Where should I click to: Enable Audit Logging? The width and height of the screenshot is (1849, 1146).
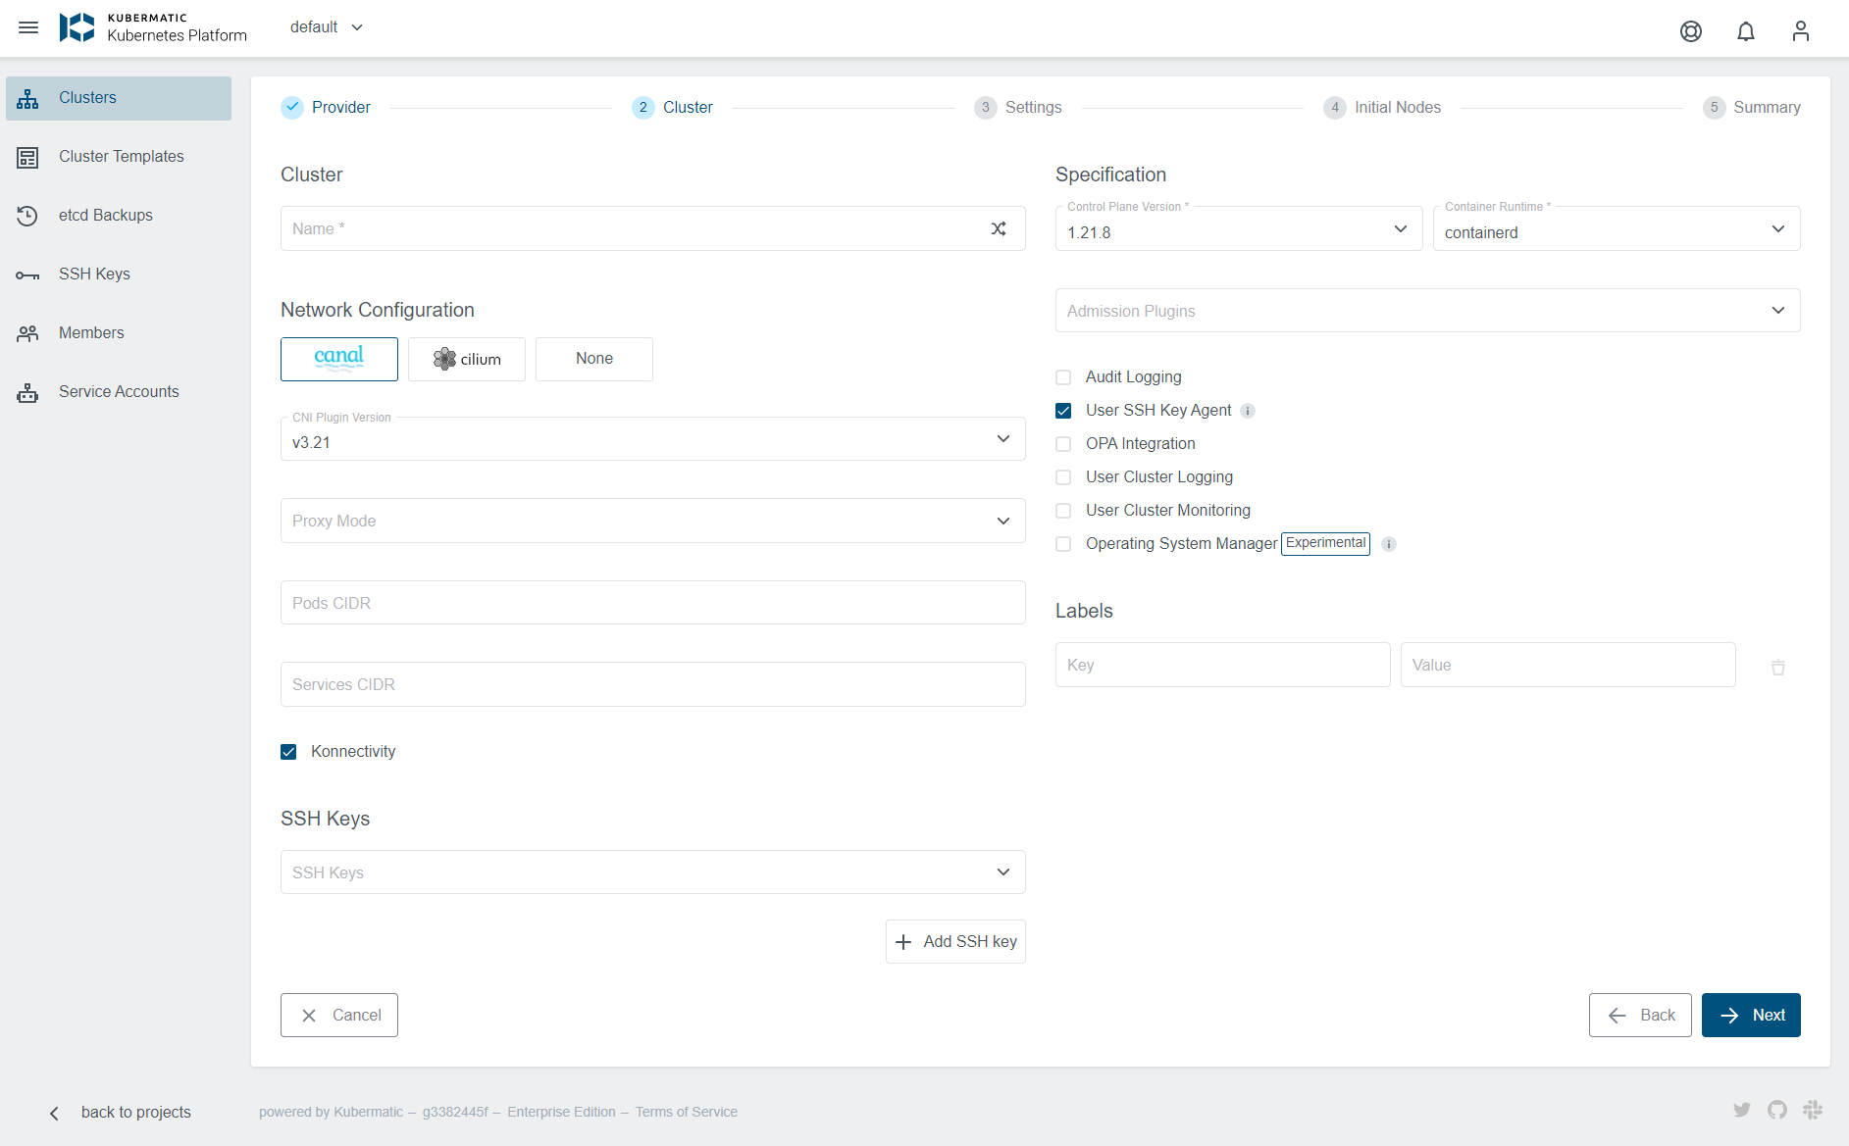(x=1063, y=376)
